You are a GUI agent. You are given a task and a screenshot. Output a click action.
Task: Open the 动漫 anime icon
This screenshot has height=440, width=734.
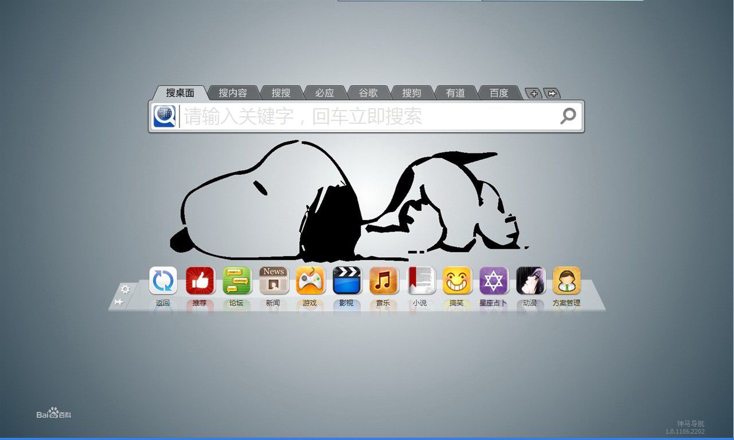pos(530,281)
